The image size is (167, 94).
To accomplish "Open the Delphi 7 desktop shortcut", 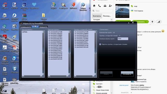I will (x=54, y=5).
